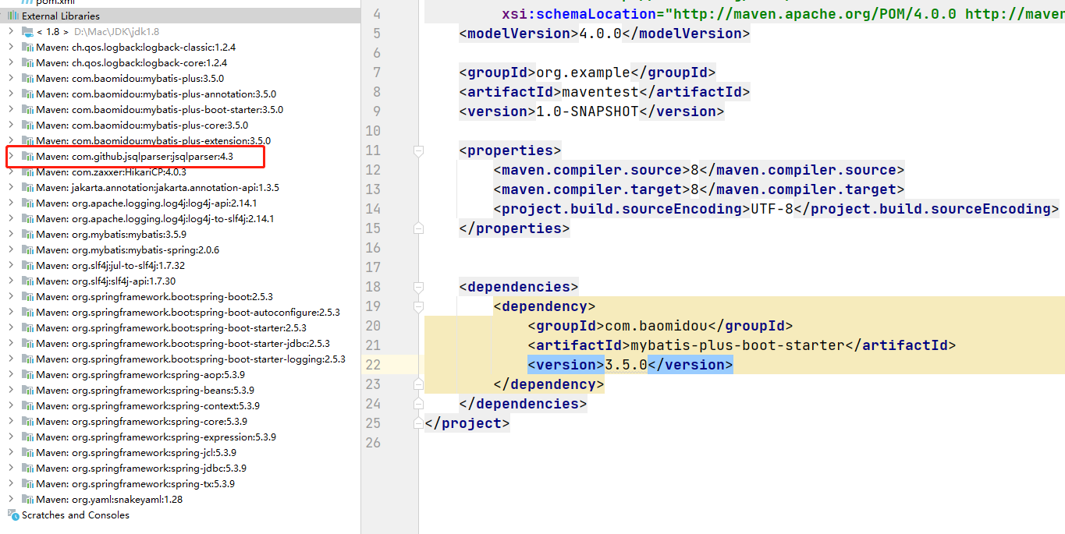This screenshot has width=1065, height=534.
Task: Click the jsqlparser:4.3 library icon
Action: click(x=27, y=156)
